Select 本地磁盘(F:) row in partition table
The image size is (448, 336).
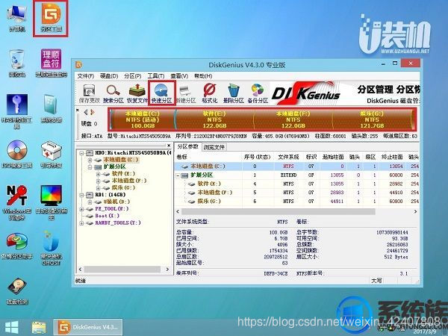pos(296,193)
